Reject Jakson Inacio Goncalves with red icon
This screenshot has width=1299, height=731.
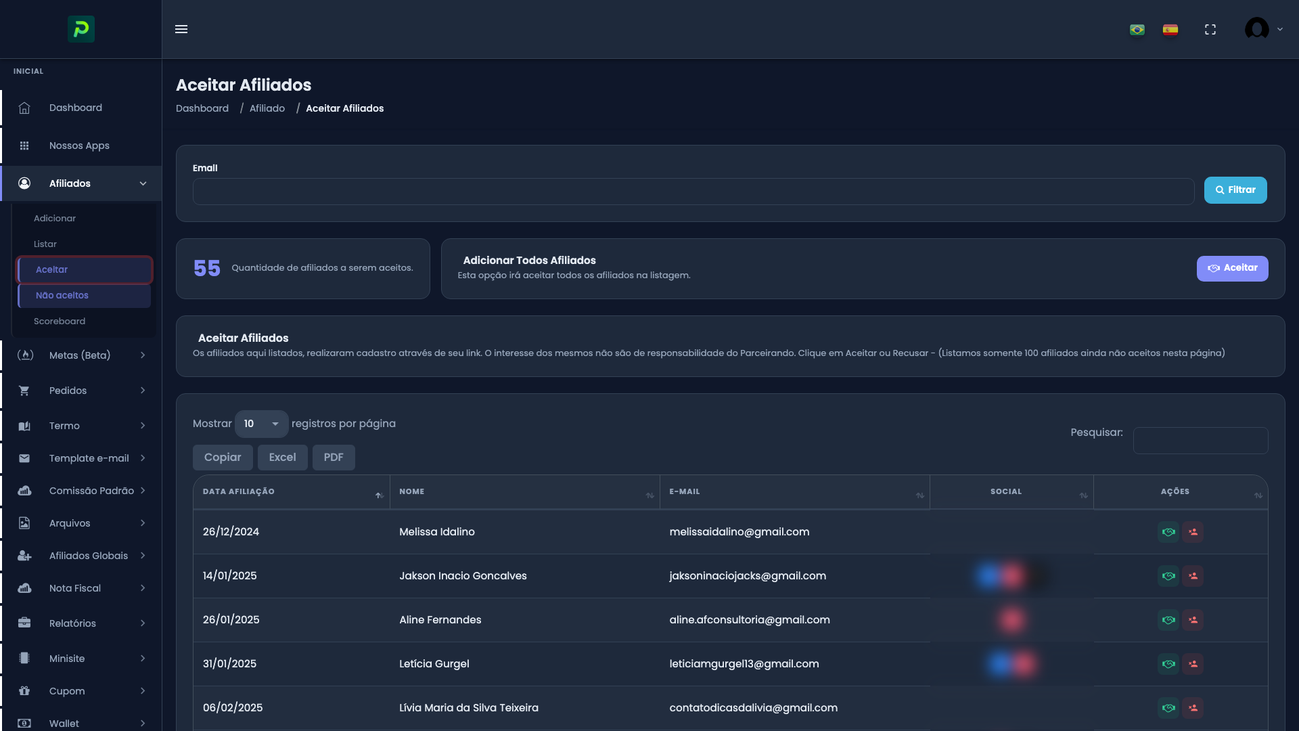point(1193,576)
